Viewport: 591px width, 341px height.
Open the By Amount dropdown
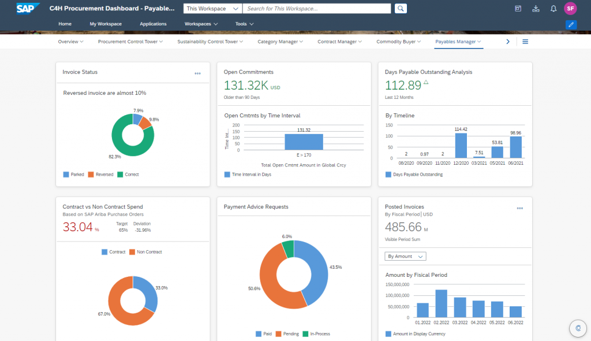[x=405, y=256]
